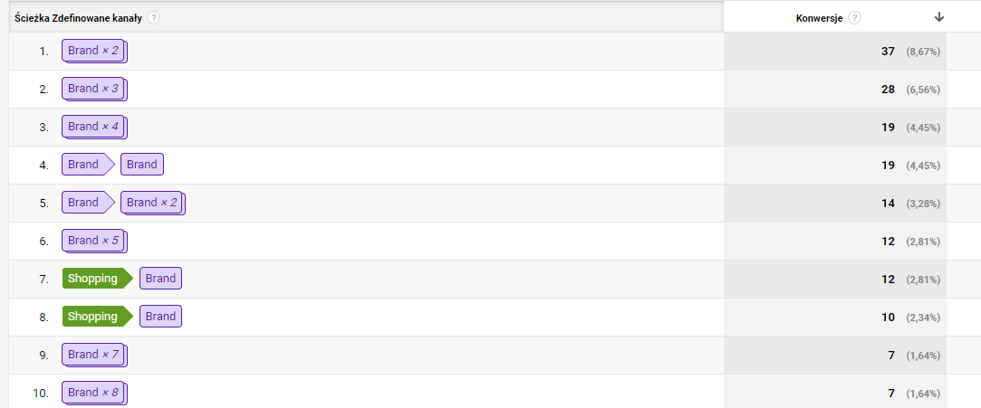The image size is (981, 408).
Task: Select the Brand × 5 path chip
Action: (x=94, y=242)
